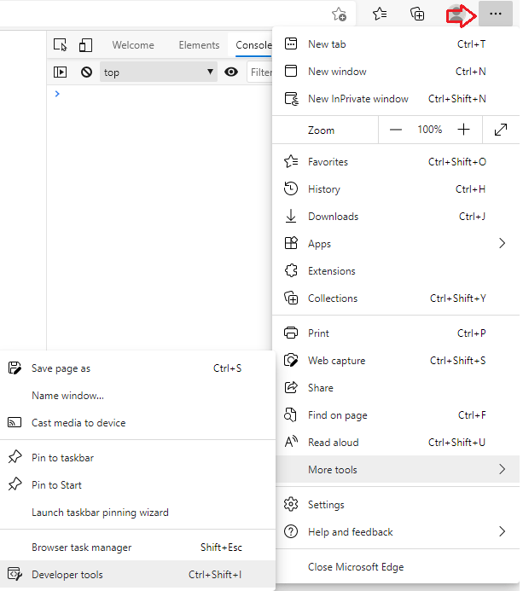Switch to the Welcome tab
Image resolution: width=523 pixels, height=591 pixels.
click(x=133, y=45)
